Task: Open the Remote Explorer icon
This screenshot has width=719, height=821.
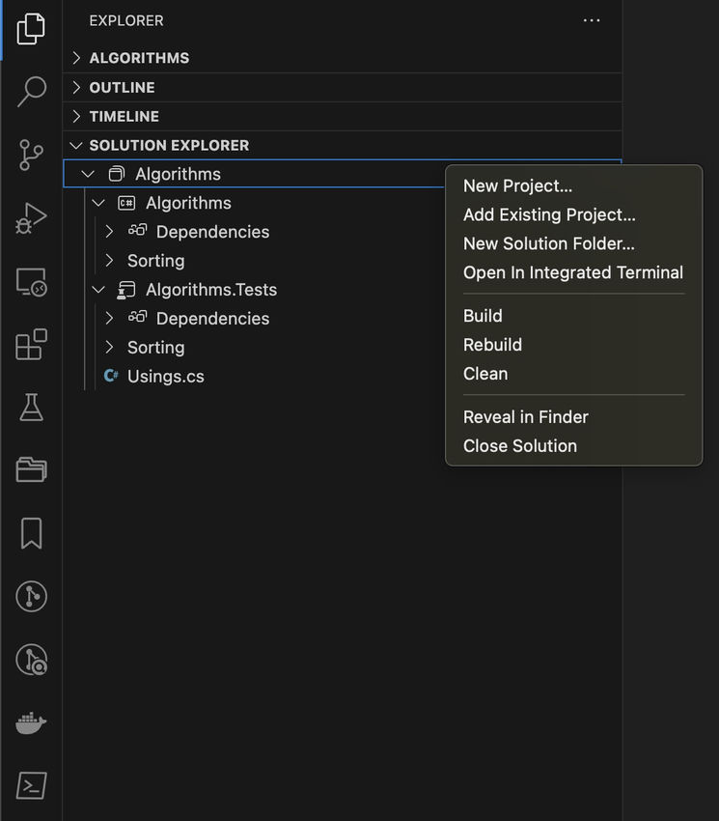Action: [x=31, y=282]
